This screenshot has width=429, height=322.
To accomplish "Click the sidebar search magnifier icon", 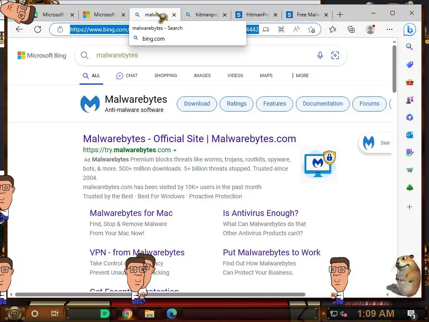I will click(409, 47).
